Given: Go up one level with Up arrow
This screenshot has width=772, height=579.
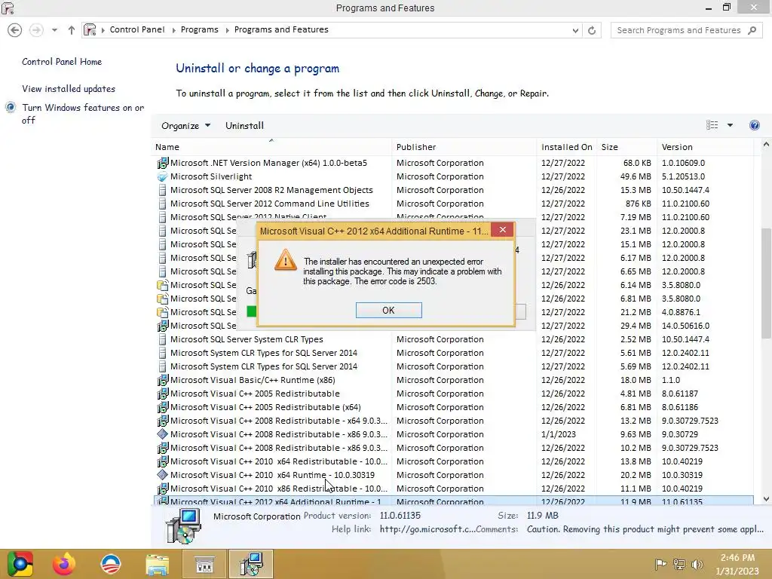Looking at the screenshot, I should (x=72, y=30).
